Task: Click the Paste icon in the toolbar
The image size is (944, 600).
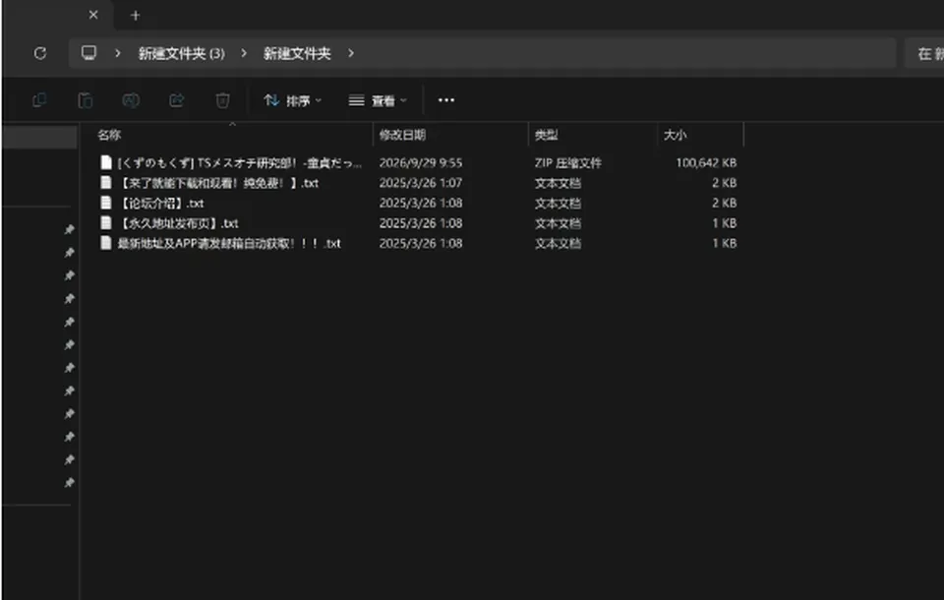Action: point(86,100)
